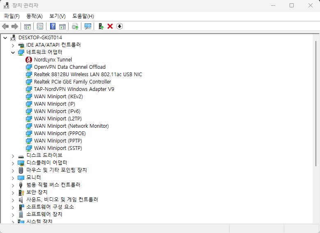Select WAN Miniport (Network Monitor) text
This screenshot has width=320, height=233.
(x=71, y=126)
